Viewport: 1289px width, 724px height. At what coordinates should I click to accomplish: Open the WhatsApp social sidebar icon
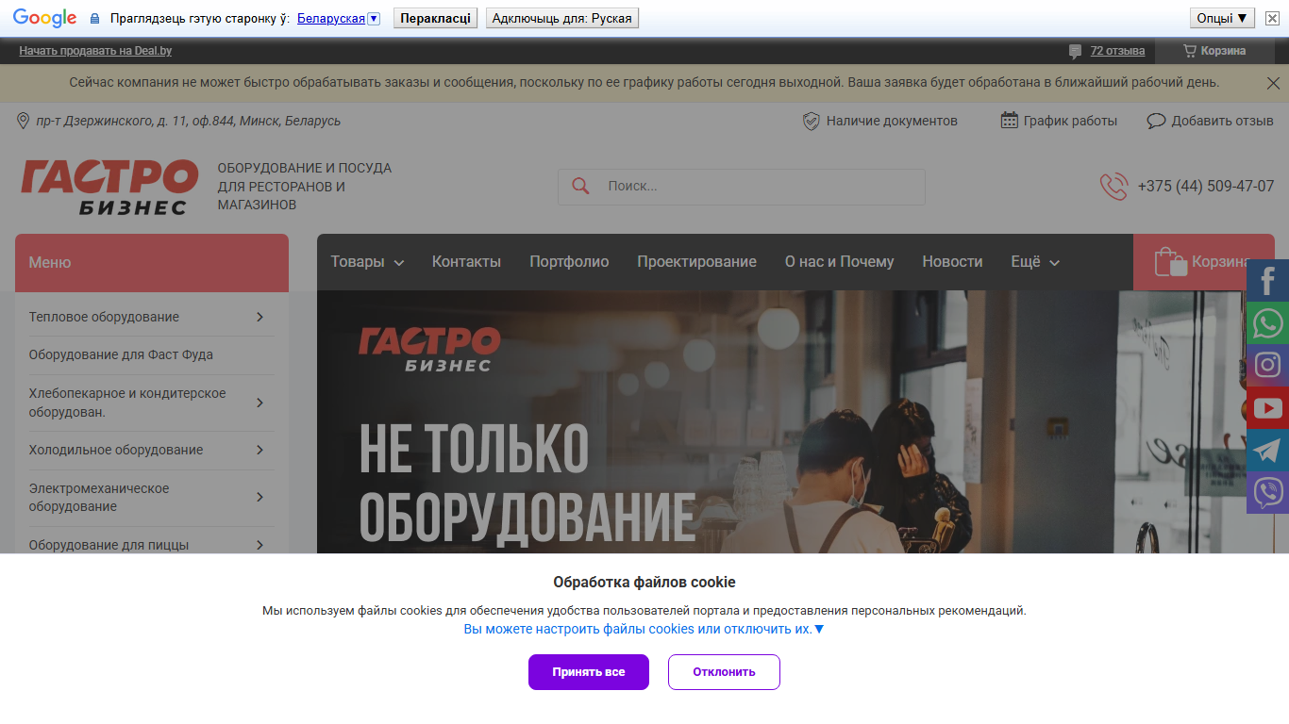coord(1267,322)
